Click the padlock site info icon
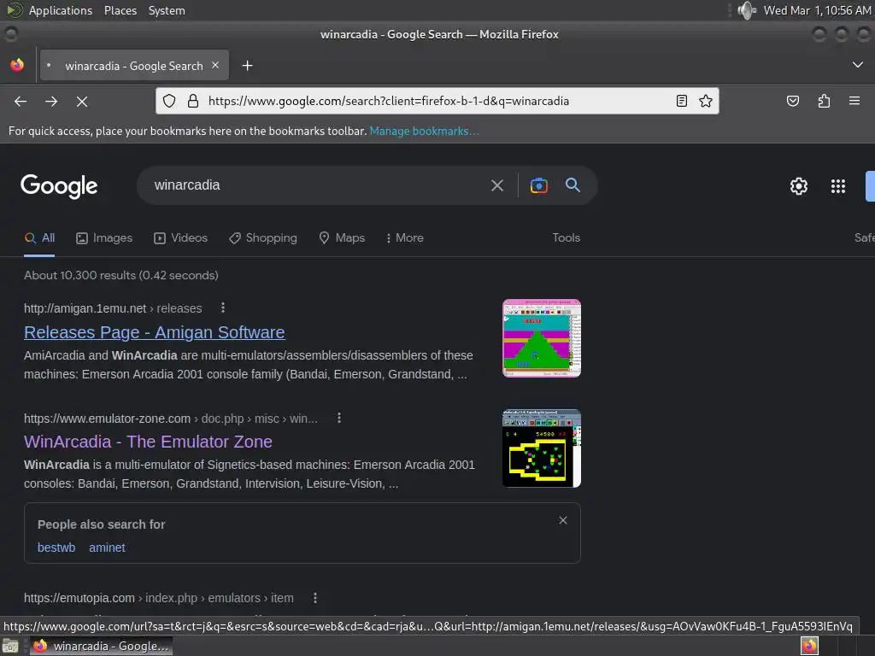 [193, 101]
